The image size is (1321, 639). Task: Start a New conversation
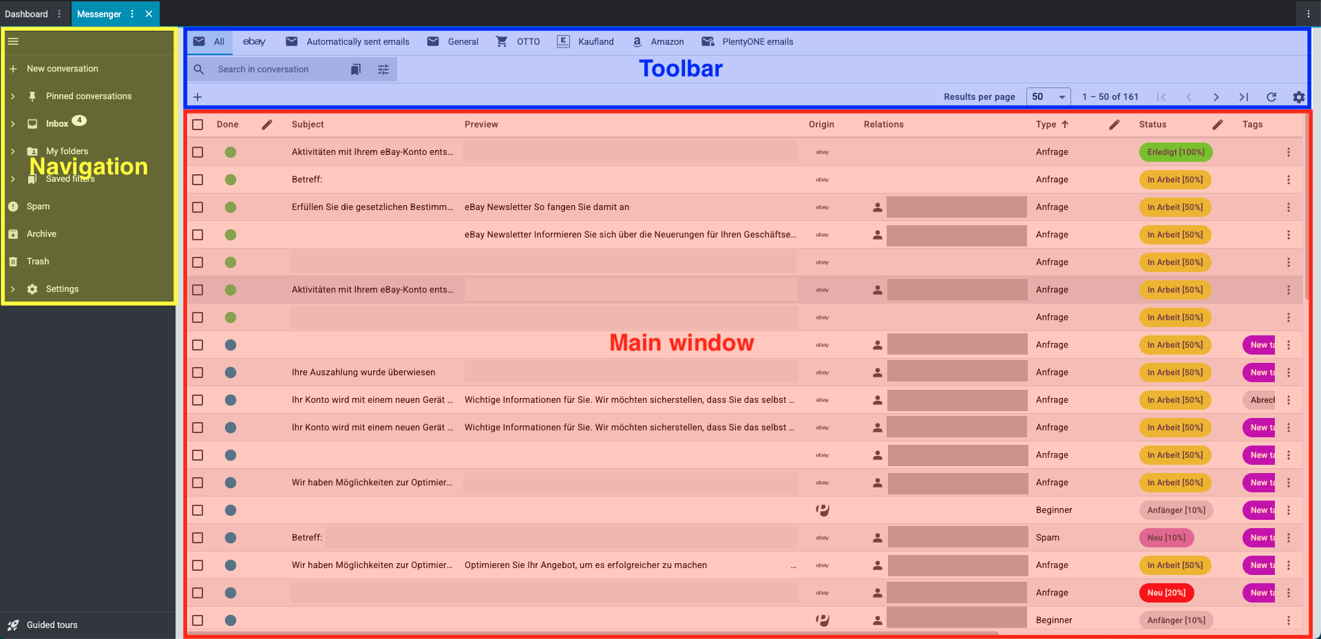pos(62,69)
